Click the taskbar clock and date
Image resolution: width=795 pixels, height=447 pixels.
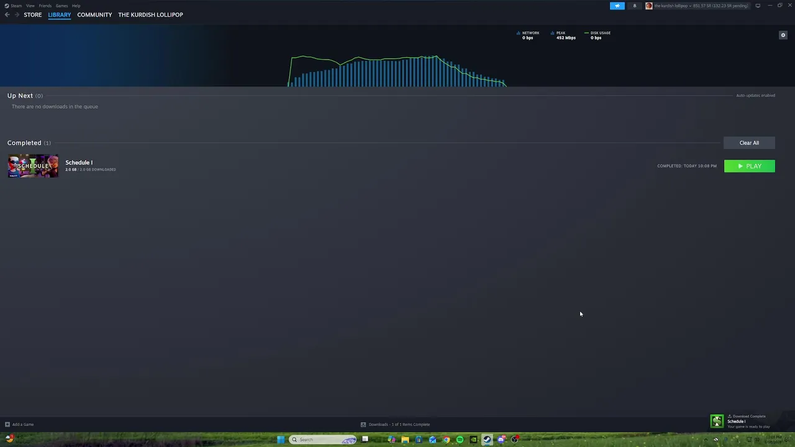[774, 440]
